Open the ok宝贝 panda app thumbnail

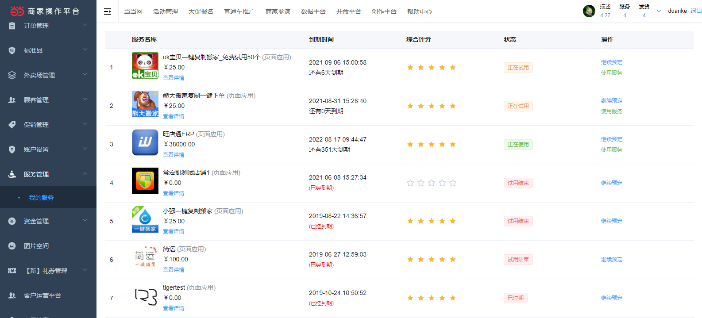[145, 65]
